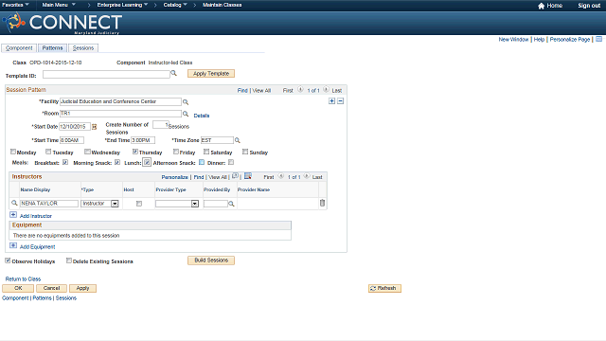
Task: Click Add Instructor plus icon
Action: click(x=13, y=215)
